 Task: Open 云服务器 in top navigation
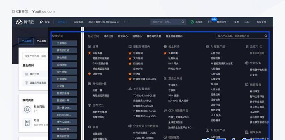[x=78, y=22]
